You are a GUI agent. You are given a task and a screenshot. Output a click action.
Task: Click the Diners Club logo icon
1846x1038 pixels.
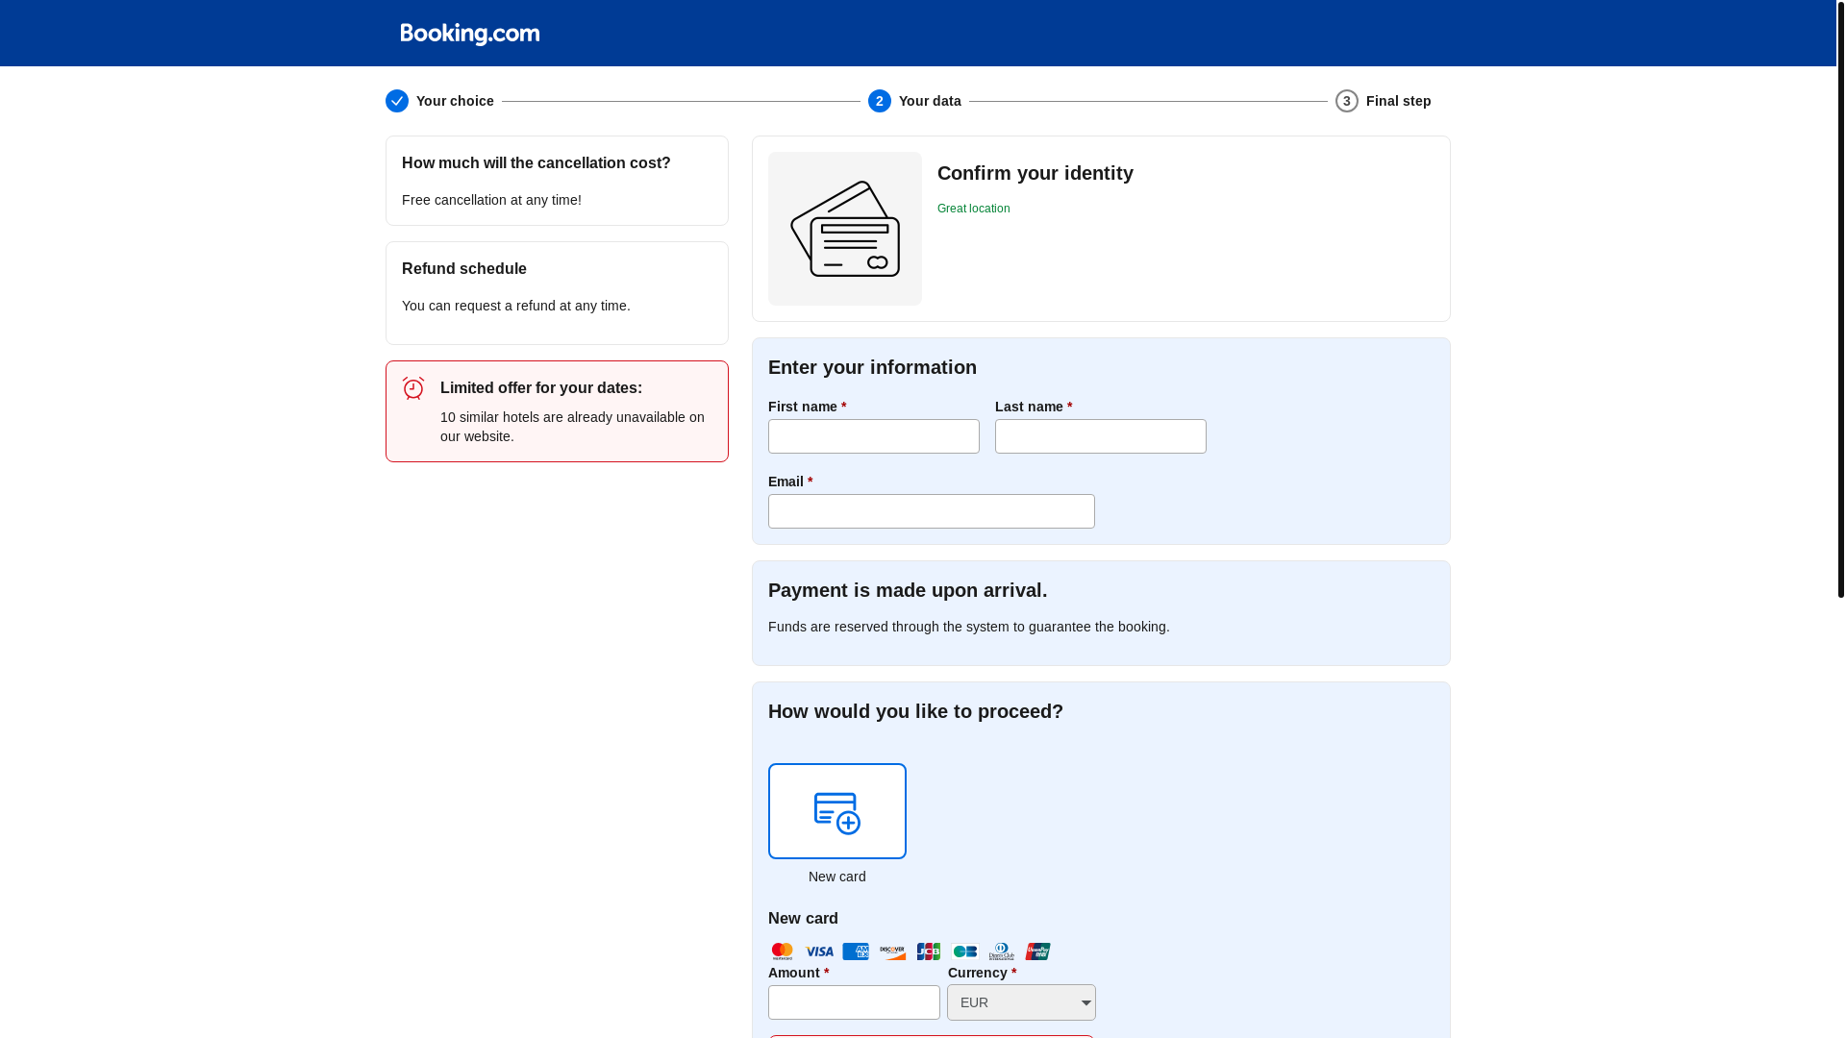pos(1002,951)
